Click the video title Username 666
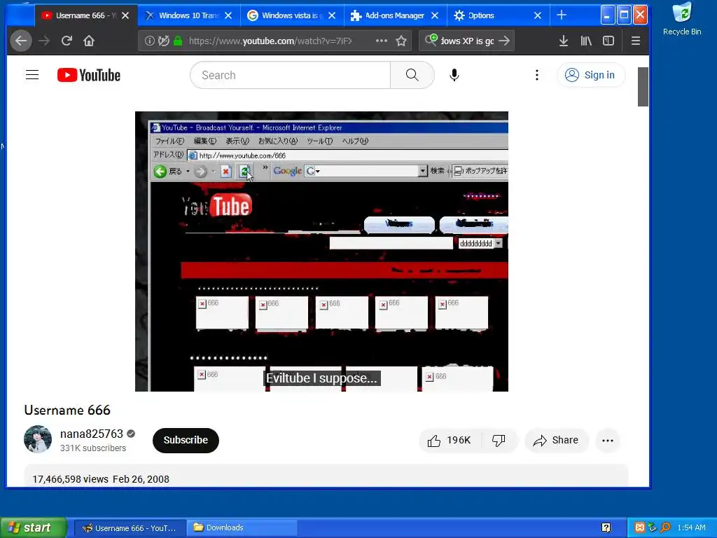 [67, 410]
